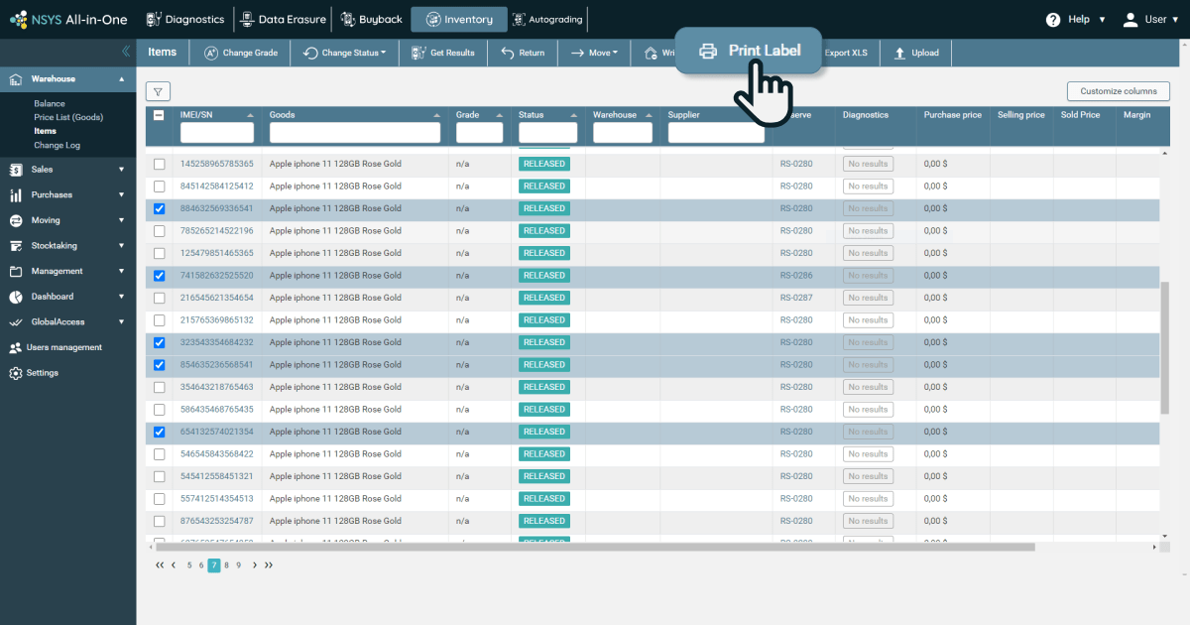Image resolution: width=1190 pixels, height=625 pixels.
Task: Open the Diagnostics module tab
Action: click(186, 19)
